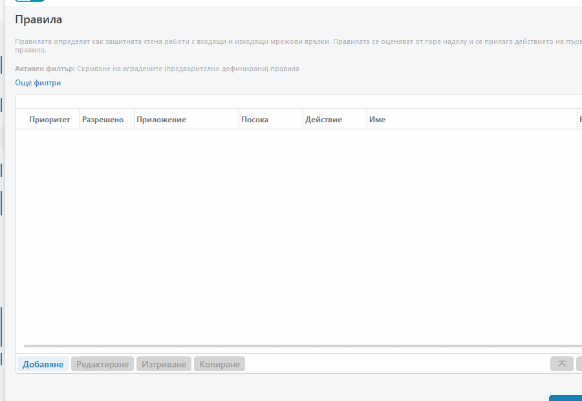Viewport: 582px width, 401px height.
Task: Click the "Действие" column header
Action: [x=323, y=120]
